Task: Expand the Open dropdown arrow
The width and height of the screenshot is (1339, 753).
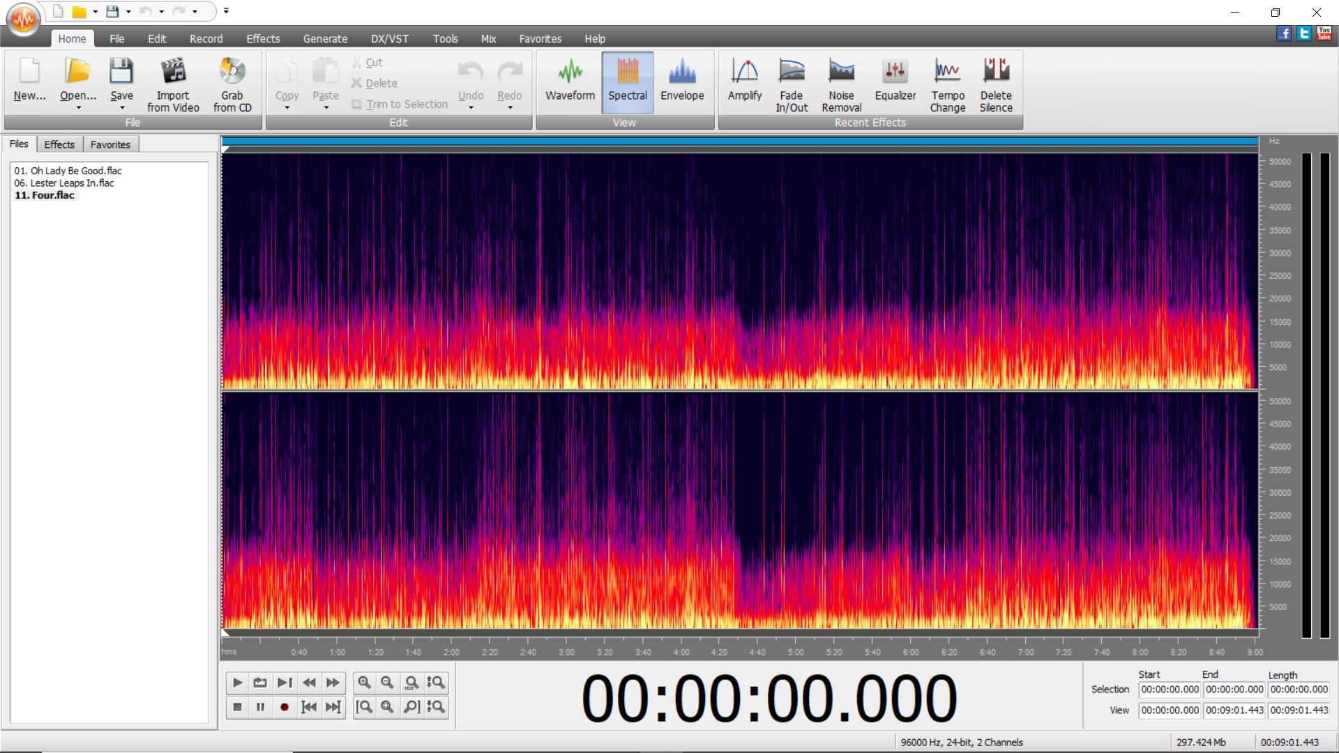Action: pos(78,108)
